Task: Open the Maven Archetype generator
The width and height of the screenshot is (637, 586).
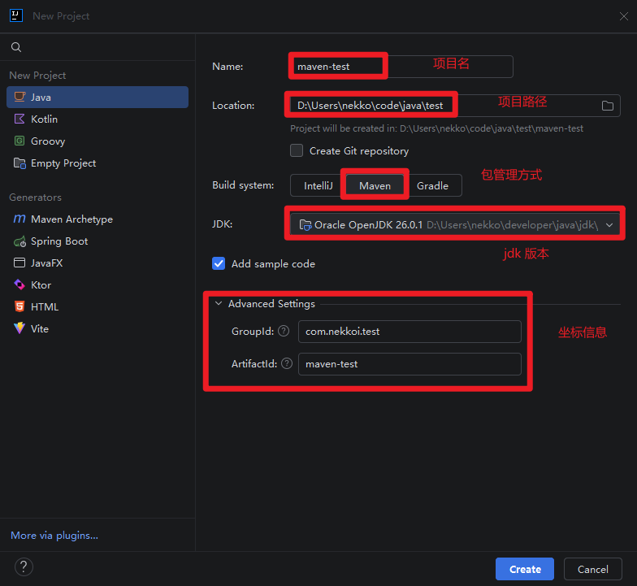Action: [97, 219]
